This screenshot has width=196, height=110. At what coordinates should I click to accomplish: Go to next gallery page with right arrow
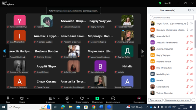(142, 51)
